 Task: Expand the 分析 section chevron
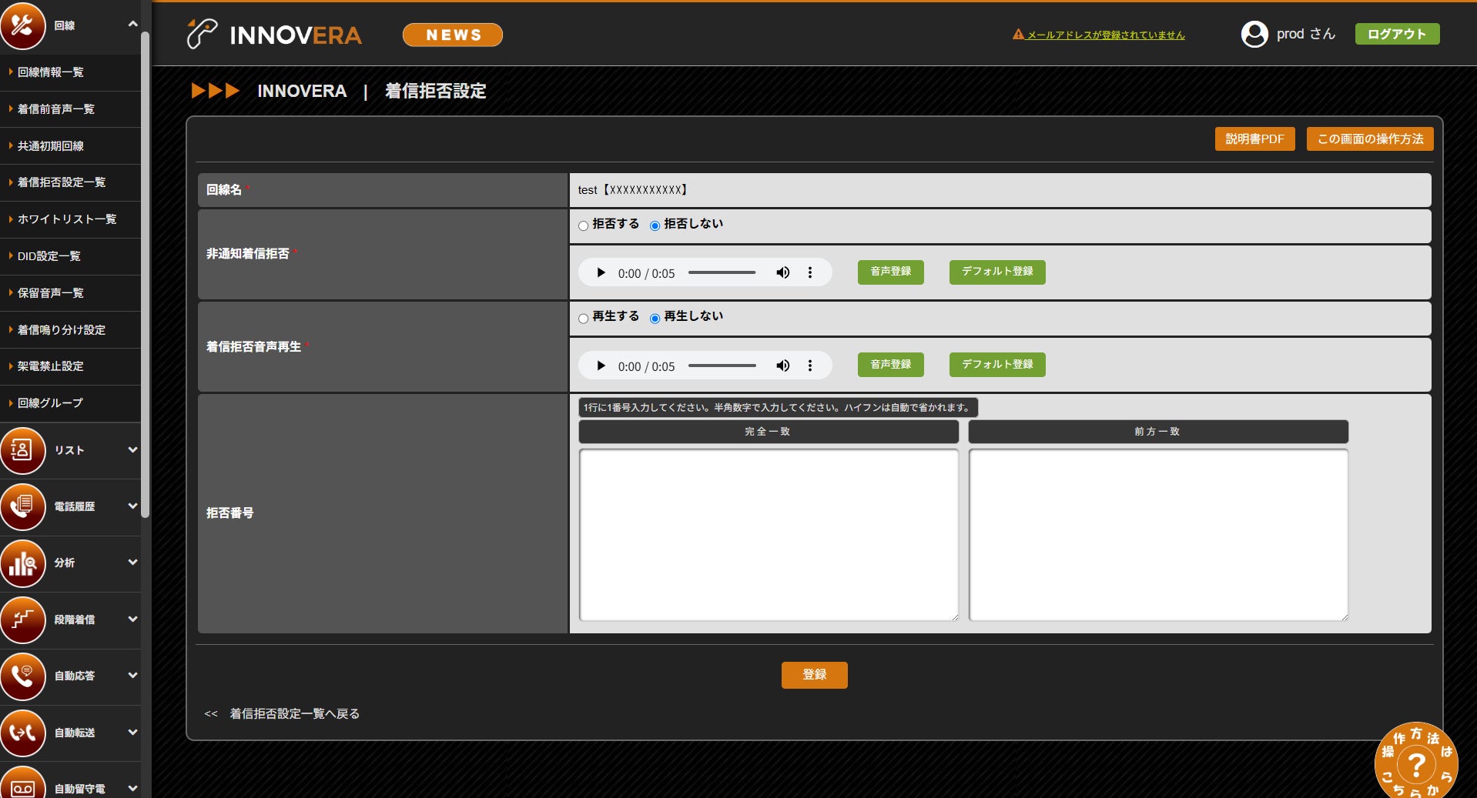tap(132, 562)
